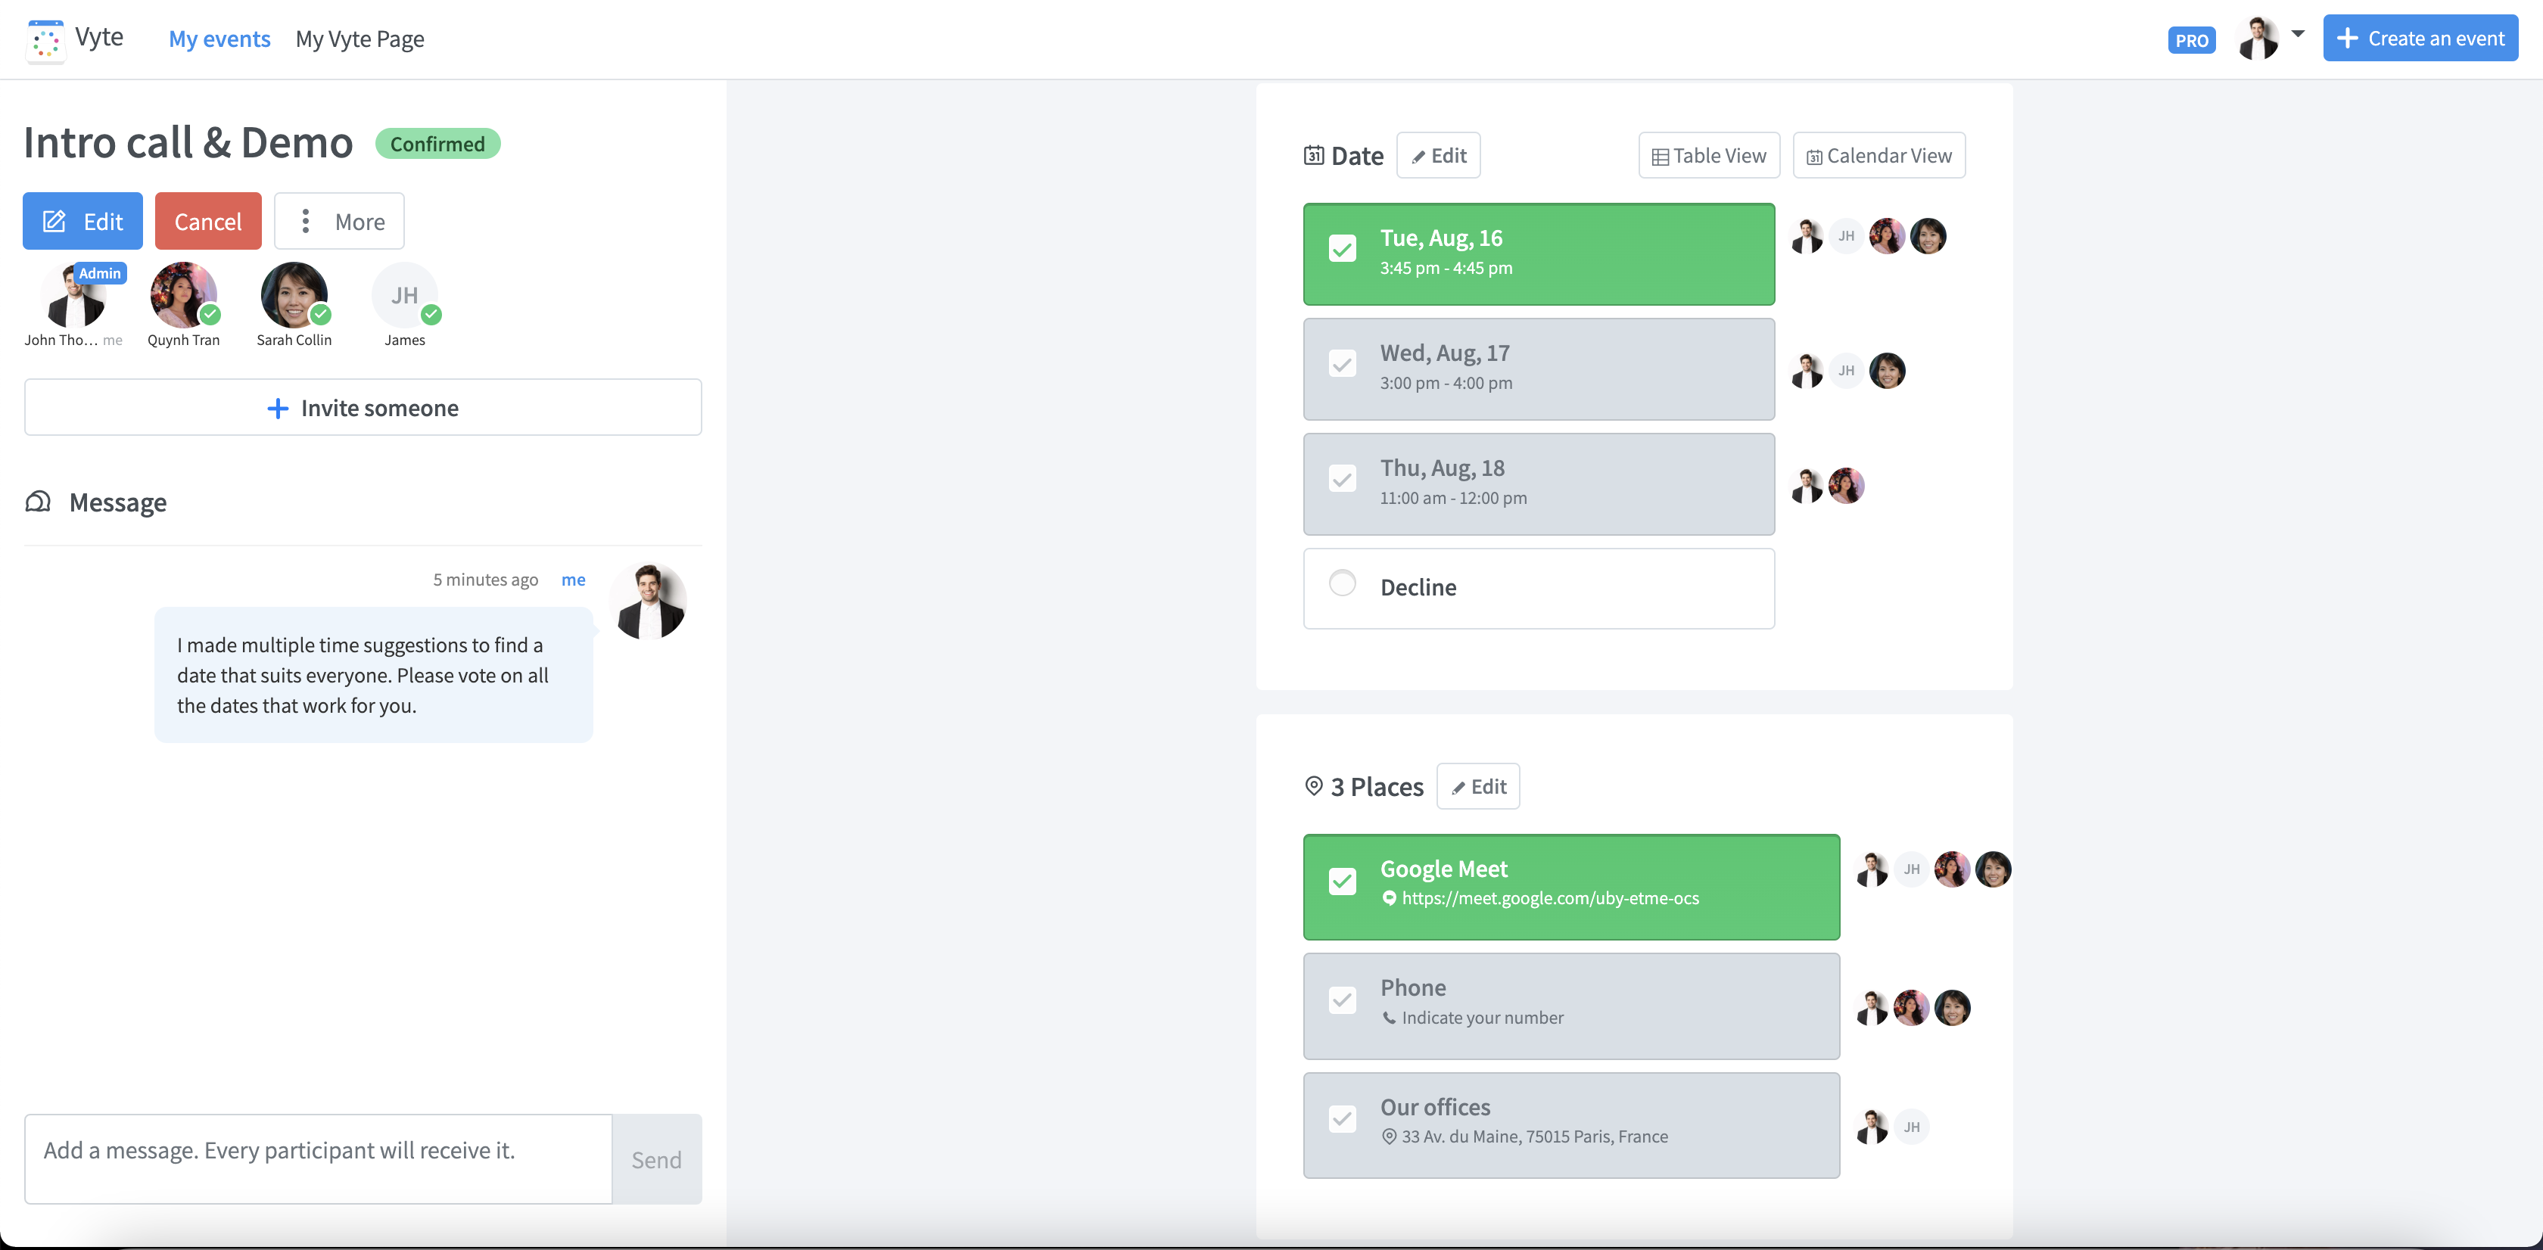Image resolution: width=2543 pixels, height=1250 pixels.
Task: Switch to Table View
Action: click(x=1708, y=155)
